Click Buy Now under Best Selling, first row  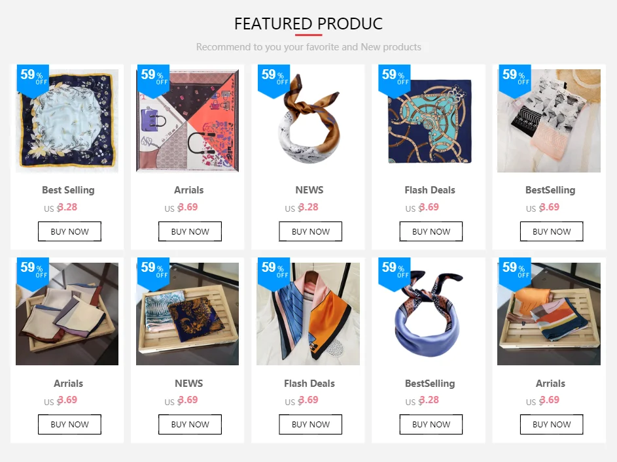[x=69, y=231]
